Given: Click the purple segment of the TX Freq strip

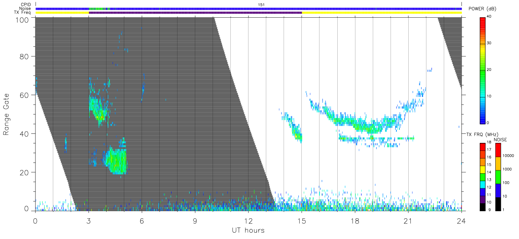Looking at the screenshot, I should [195, 13].
